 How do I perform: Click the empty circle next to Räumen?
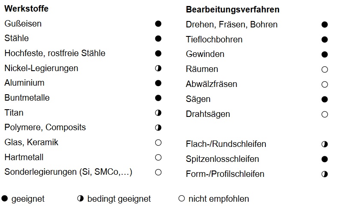325,69
